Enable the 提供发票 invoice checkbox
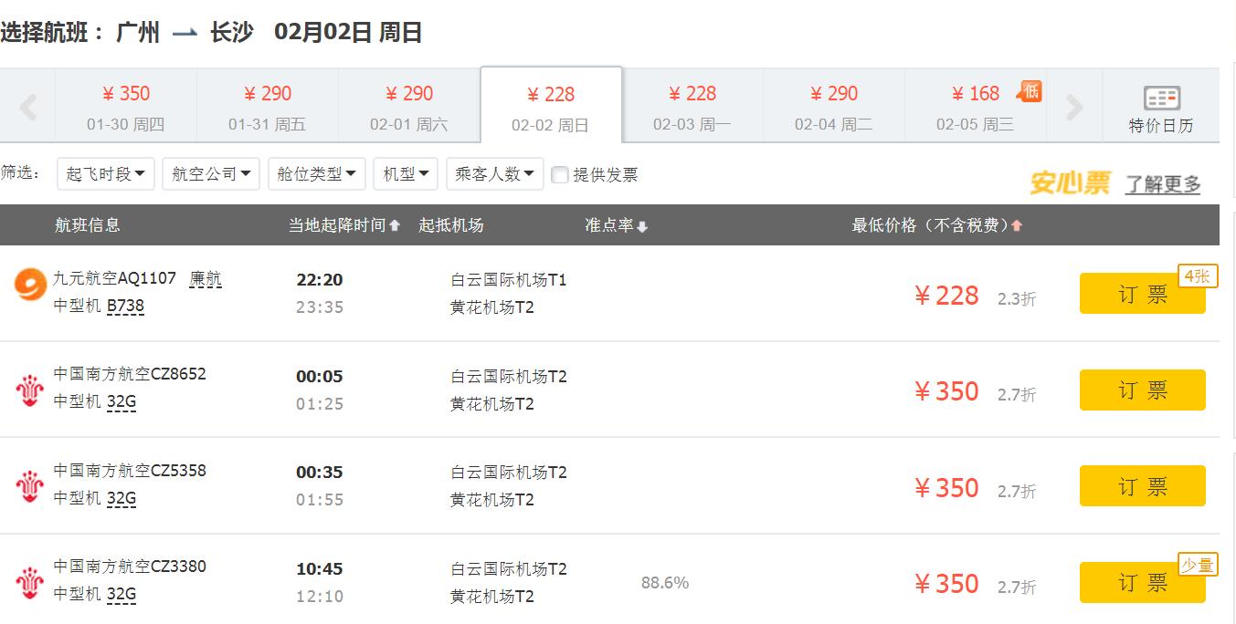 pyautogui.click(x=559, y=174)
